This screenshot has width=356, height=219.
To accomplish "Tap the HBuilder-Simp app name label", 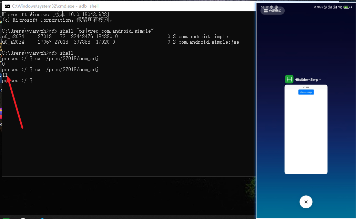I will point(308,80).
